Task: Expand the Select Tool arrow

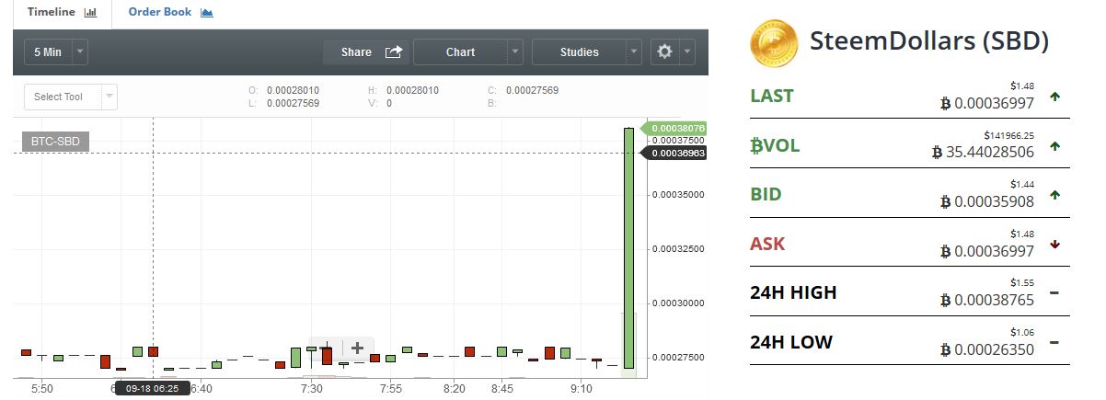Action: (109, 97)
